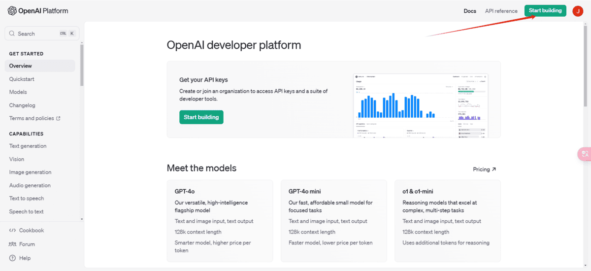This screenshot has height=271, width=591.
Task: Click the pink translate floating icon
Action: click(585, 154)
